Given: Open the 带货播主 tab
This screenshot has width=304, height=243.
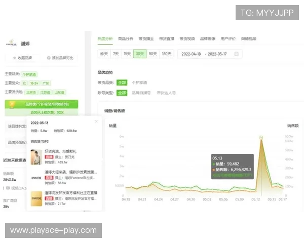Looking at the screenshot, I should pyautogui.click(x=146, y=39).
